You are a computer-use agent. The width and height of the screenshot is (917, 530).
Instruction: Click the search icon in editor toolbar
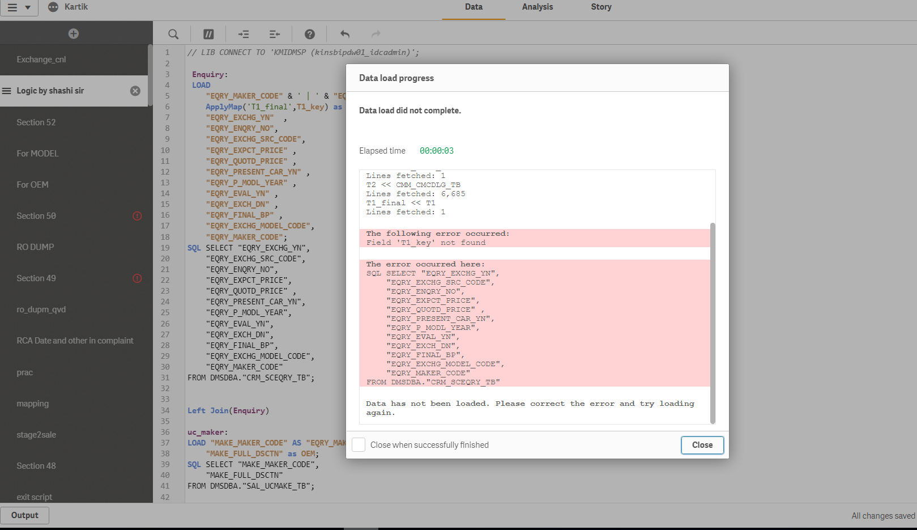click(173, 34)
